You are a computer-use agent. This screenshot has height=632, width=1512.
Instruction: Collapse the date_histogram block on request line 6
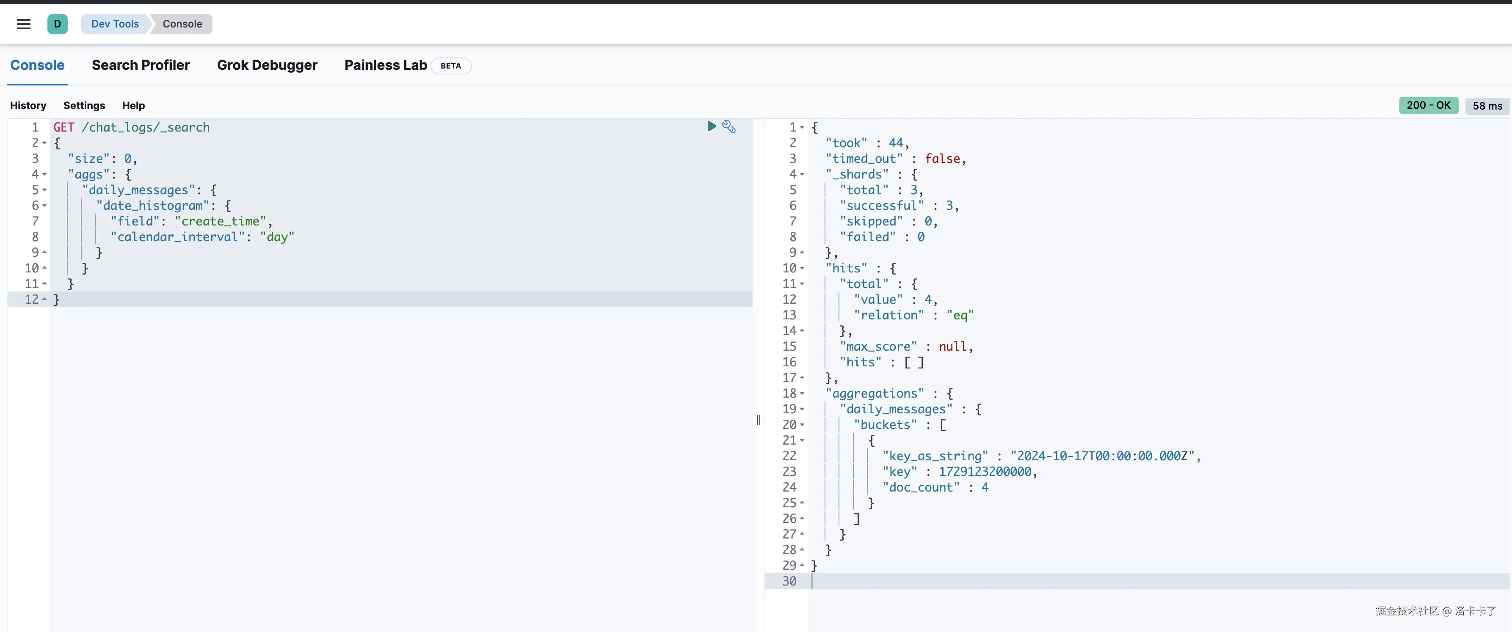tap(44, 206)
